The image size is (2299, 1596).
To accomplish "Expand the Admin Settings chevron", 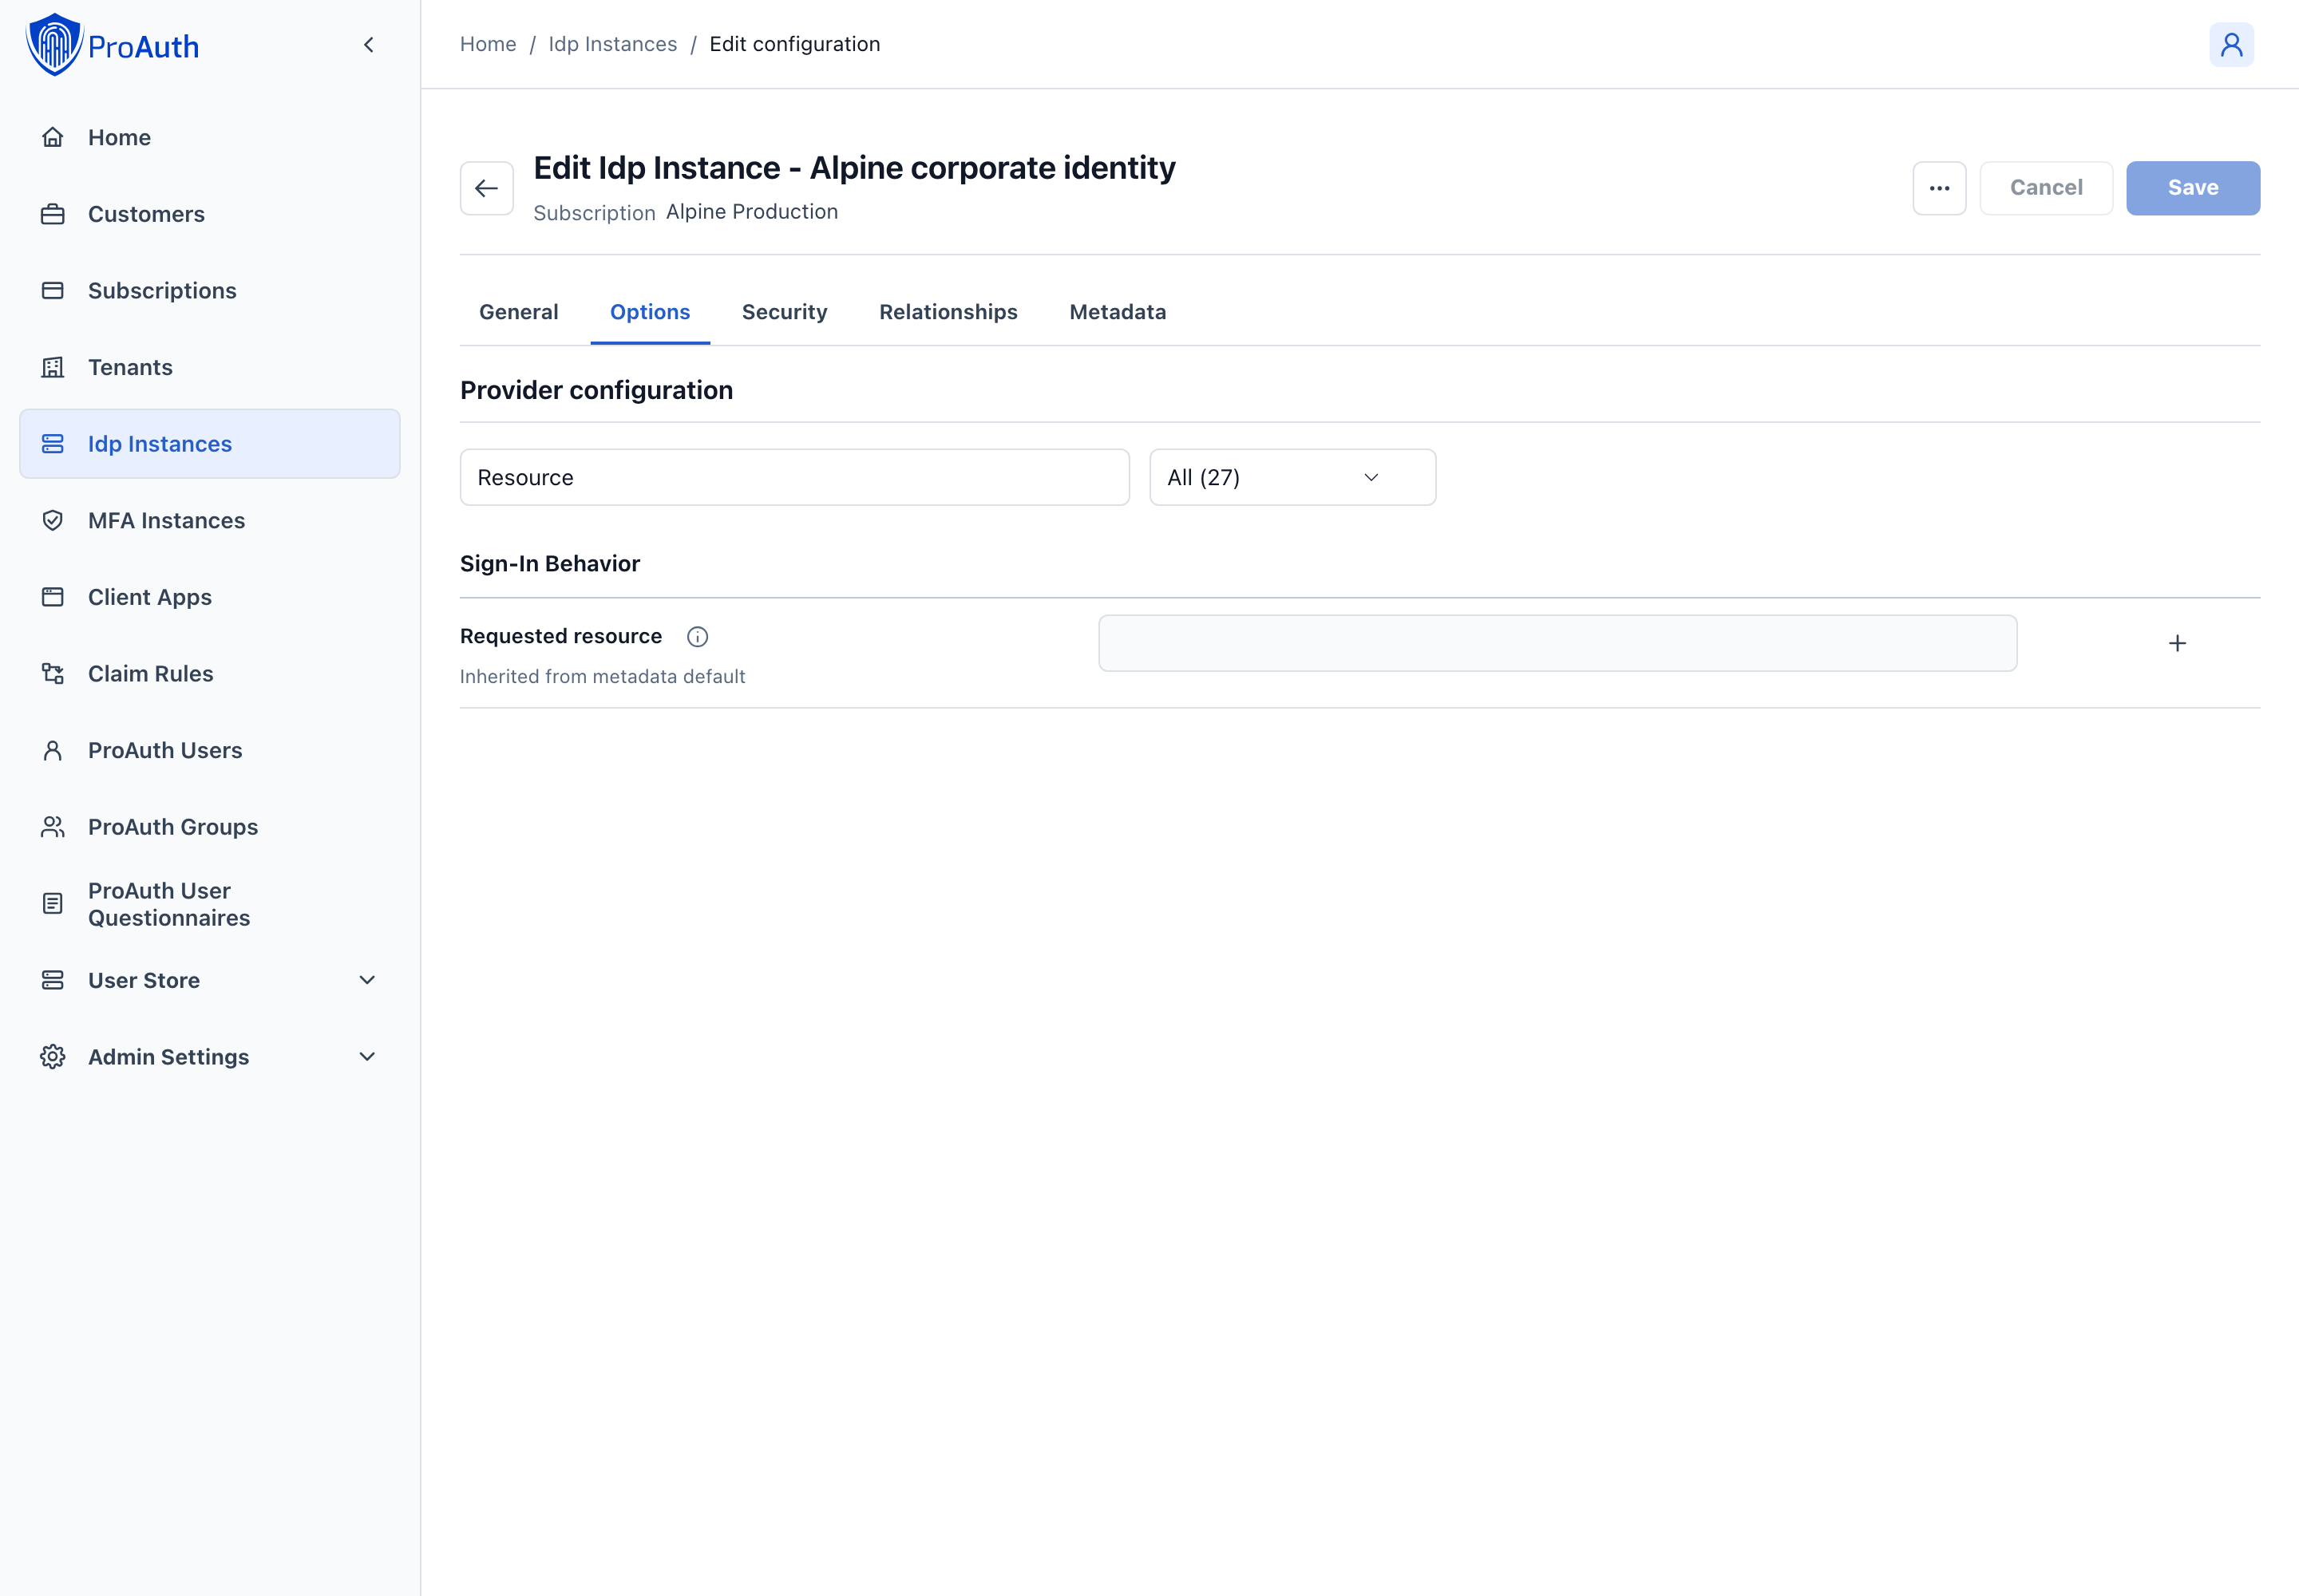I will (367, 1057).
